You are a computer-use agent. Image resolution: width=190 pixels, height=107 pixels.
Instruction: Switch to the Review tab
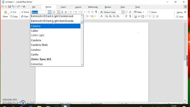pos(108,7)
